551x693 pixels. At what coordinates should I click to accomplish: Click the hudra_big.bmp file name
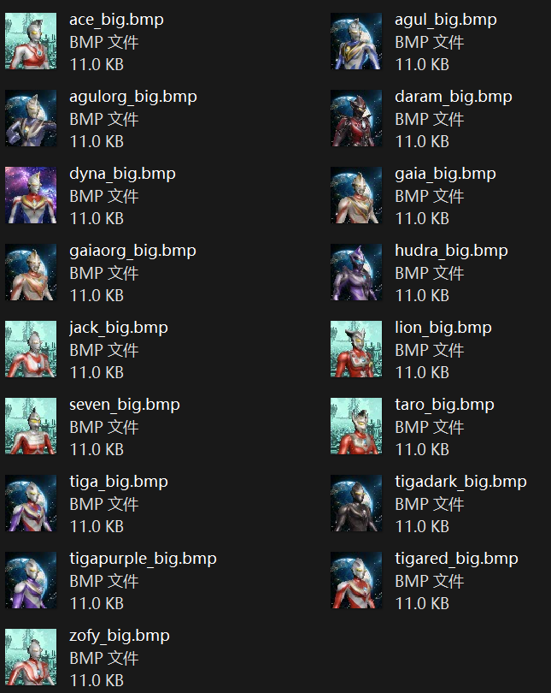451,251
